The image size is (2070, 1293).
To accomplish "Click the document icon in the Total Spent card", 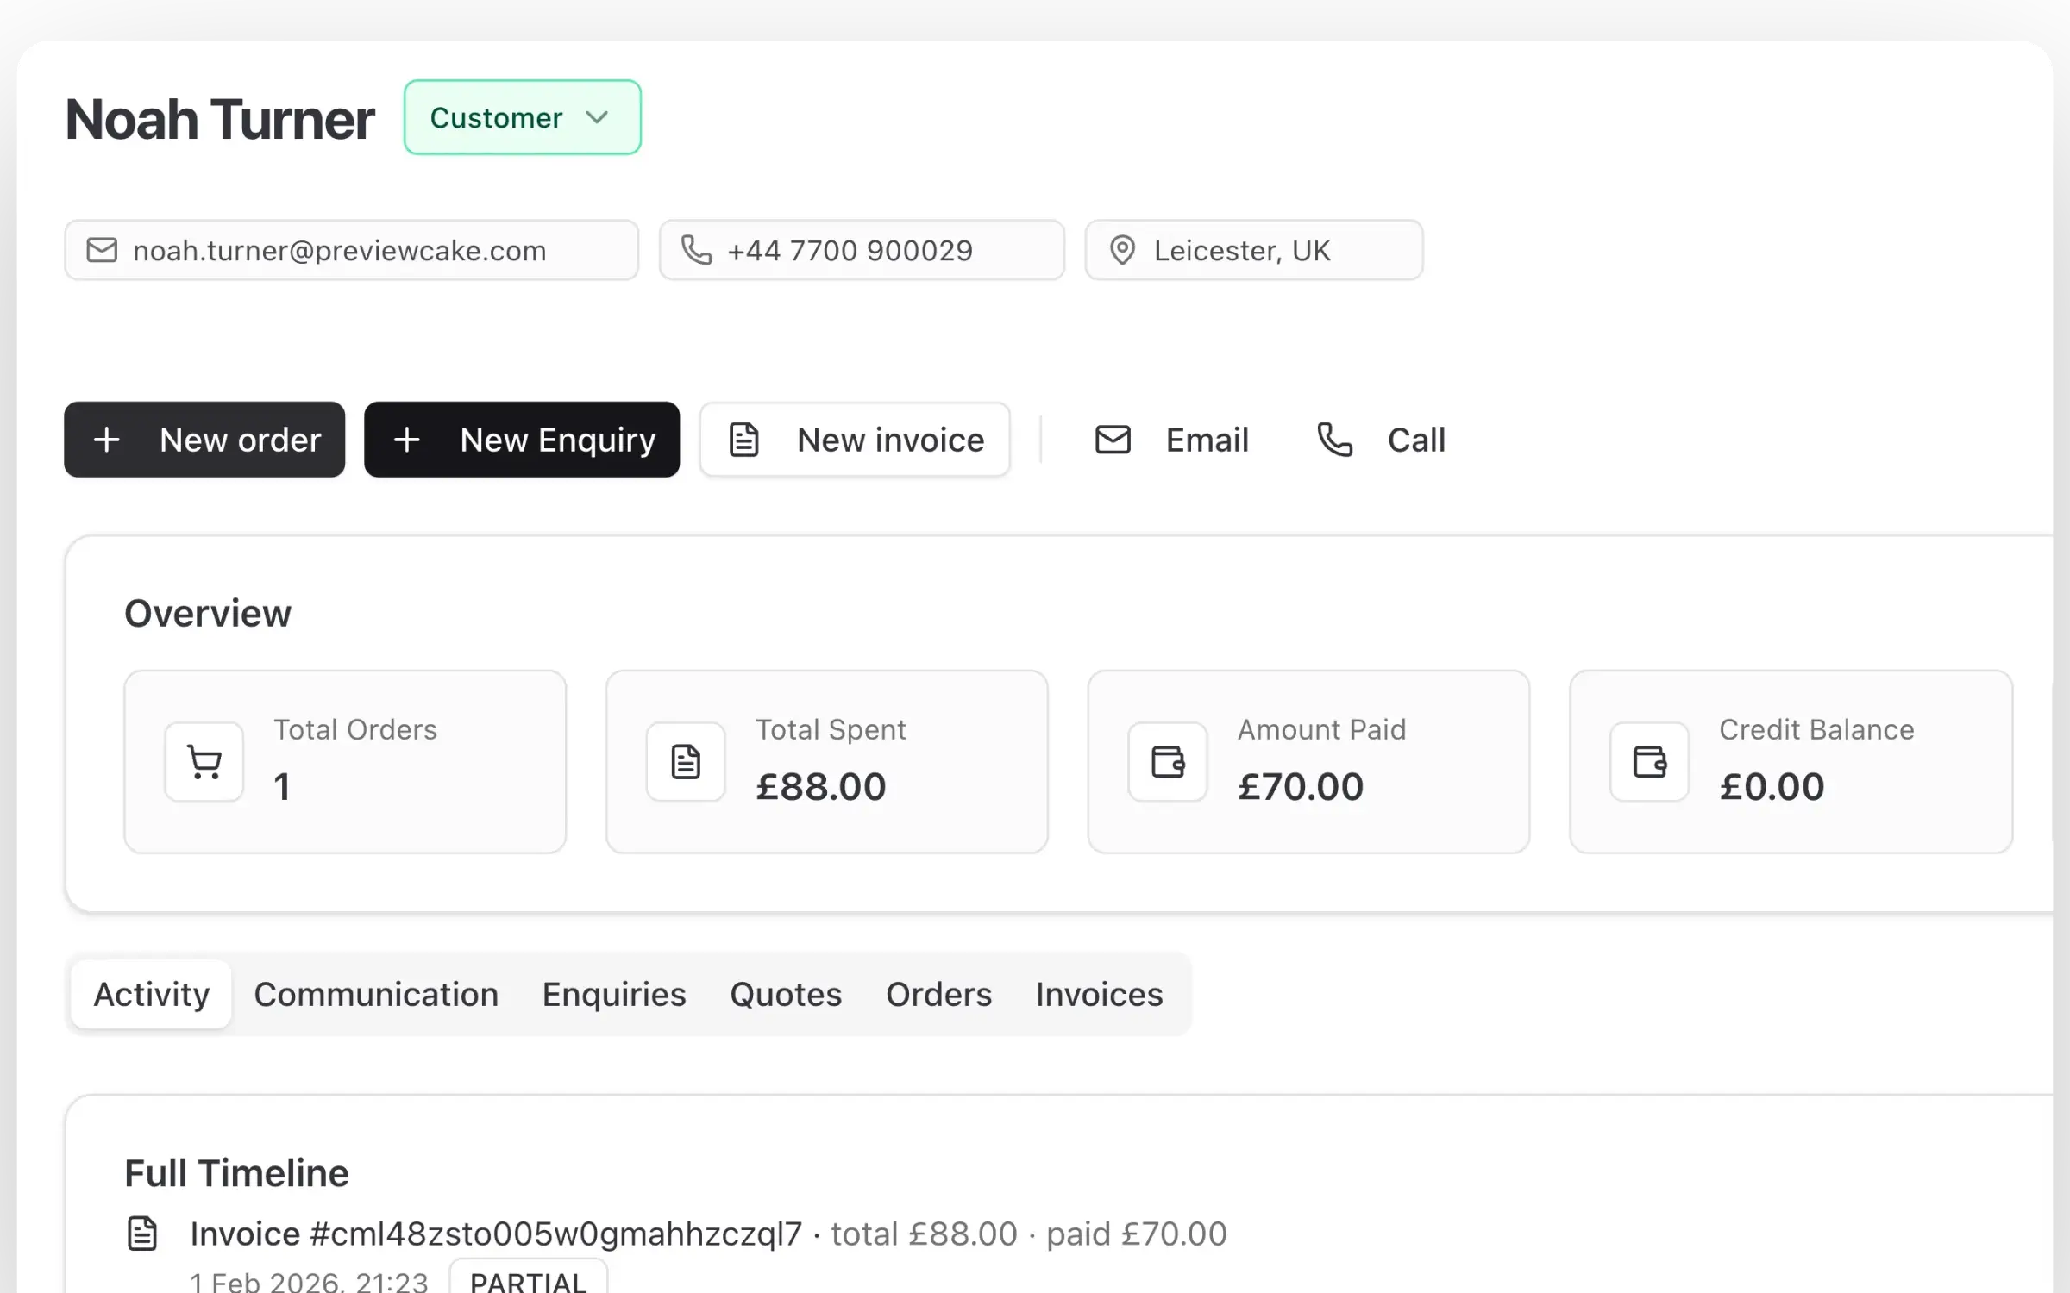I will 686,762.
